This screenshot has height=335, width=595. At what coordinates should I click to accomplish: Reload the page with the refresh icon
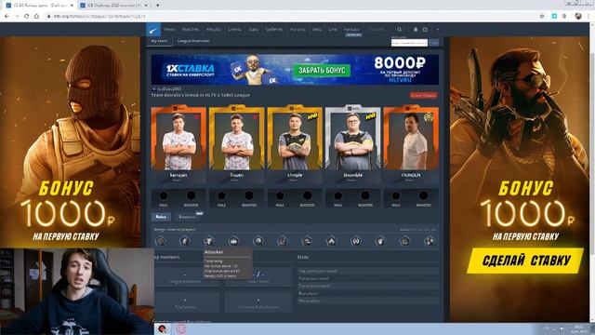pos(27,17)
